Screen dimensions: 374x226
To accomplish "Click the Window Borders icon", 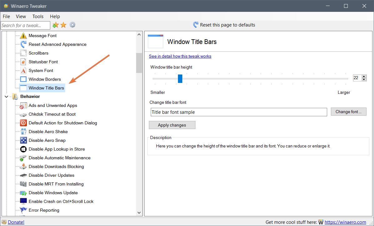I will [x=23, y=79].
